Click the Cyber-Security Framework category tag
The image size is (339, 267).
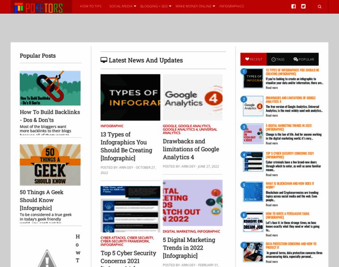tap(125, 241)
